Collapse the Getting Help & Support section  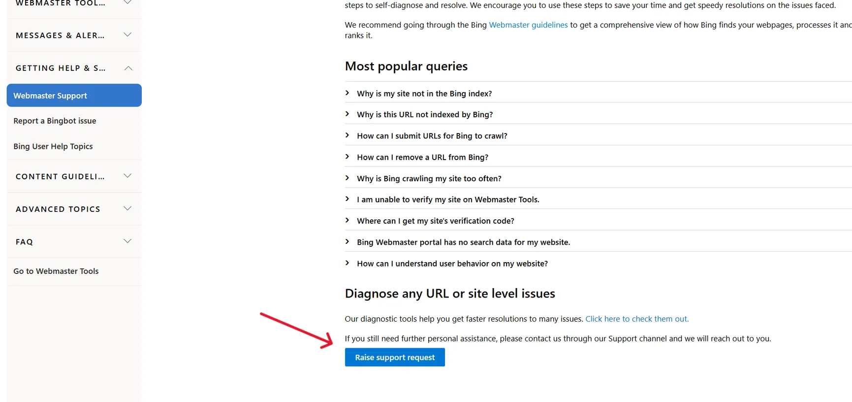128,68
